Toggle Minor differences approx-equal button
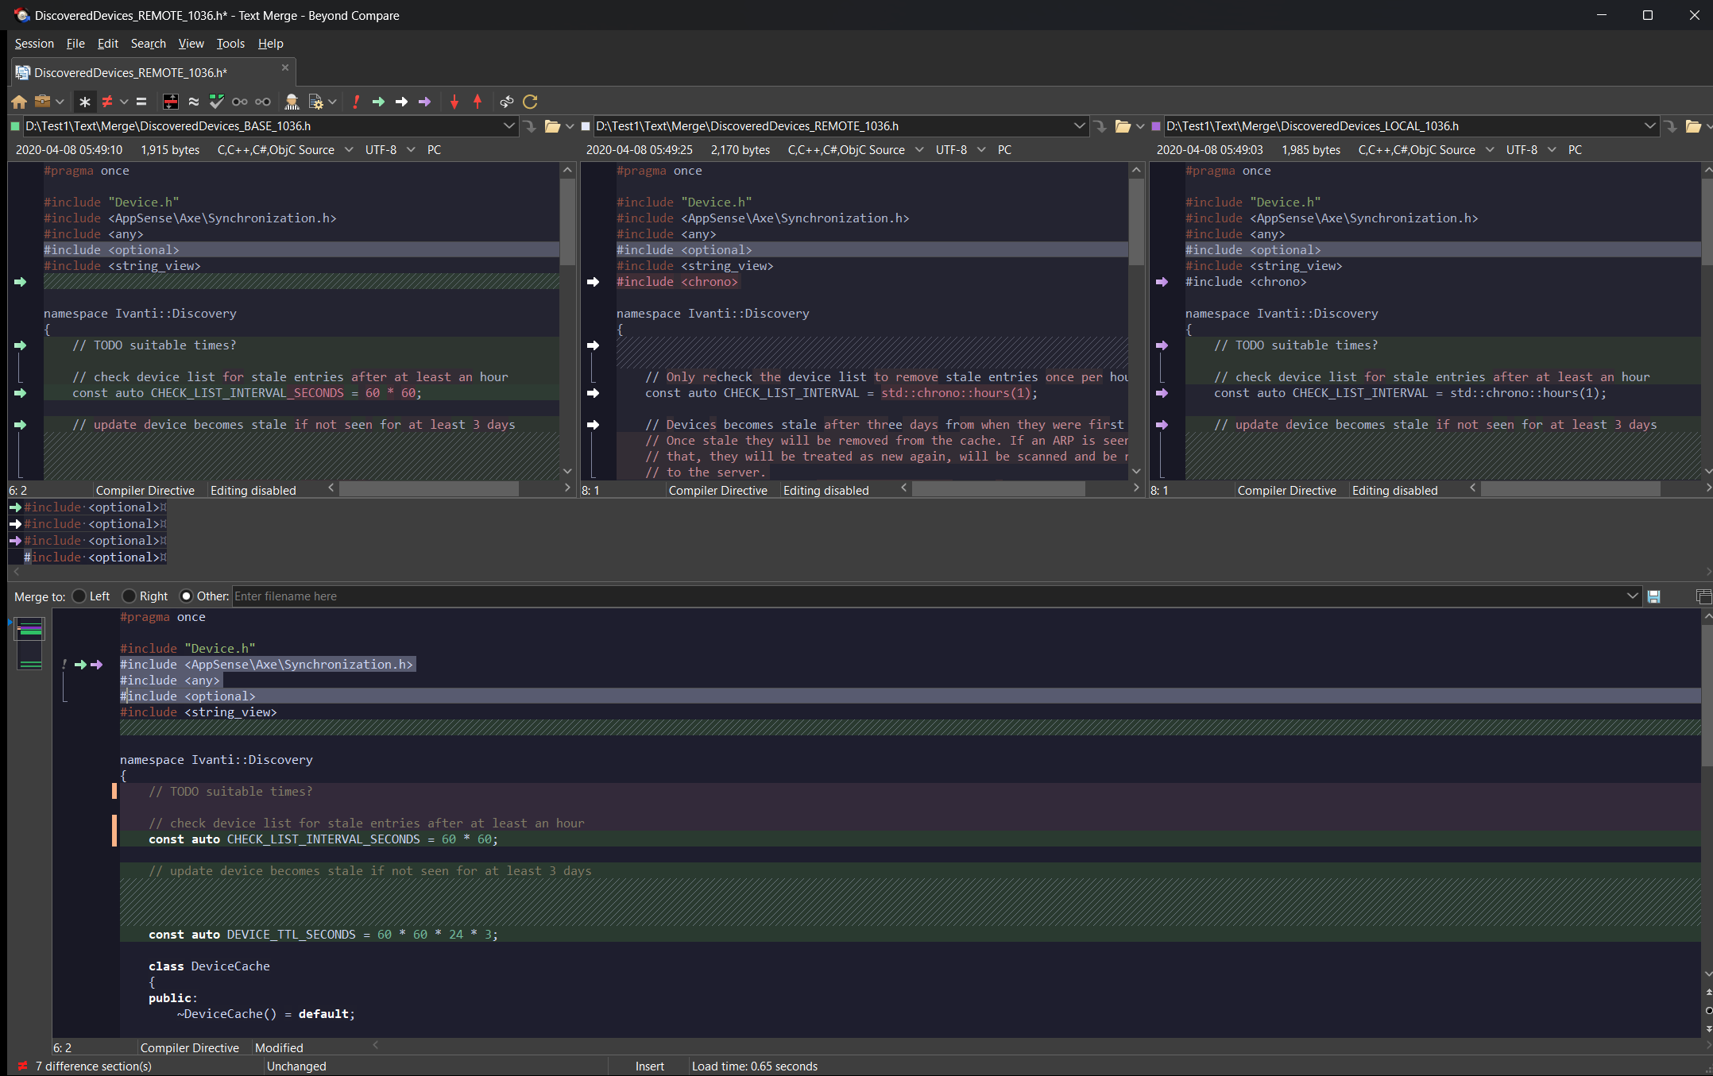This screenshot has height=1076, width=1713. (x=194, y=102)
